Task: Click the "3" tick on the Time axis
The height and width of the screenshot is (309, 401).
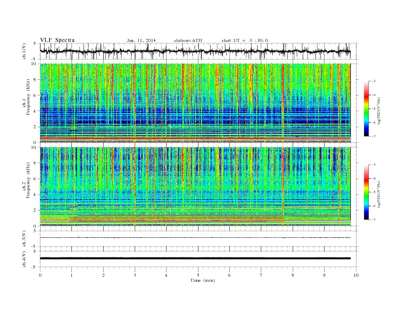Action: point(135,275)
